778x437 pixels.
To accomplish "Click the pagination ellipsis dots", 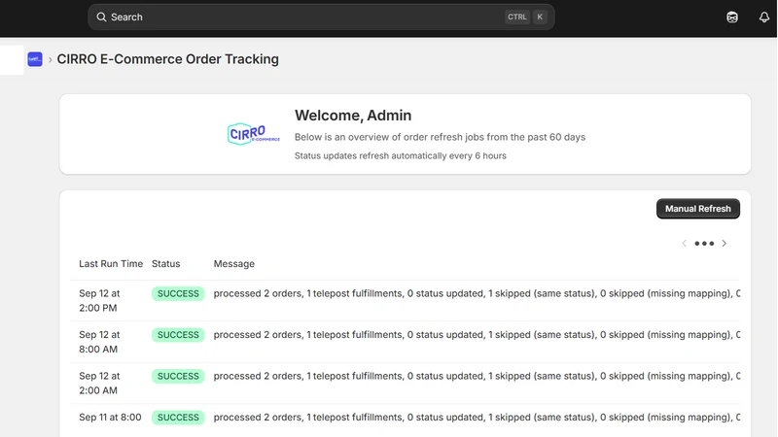I will (x=704, y=244).
